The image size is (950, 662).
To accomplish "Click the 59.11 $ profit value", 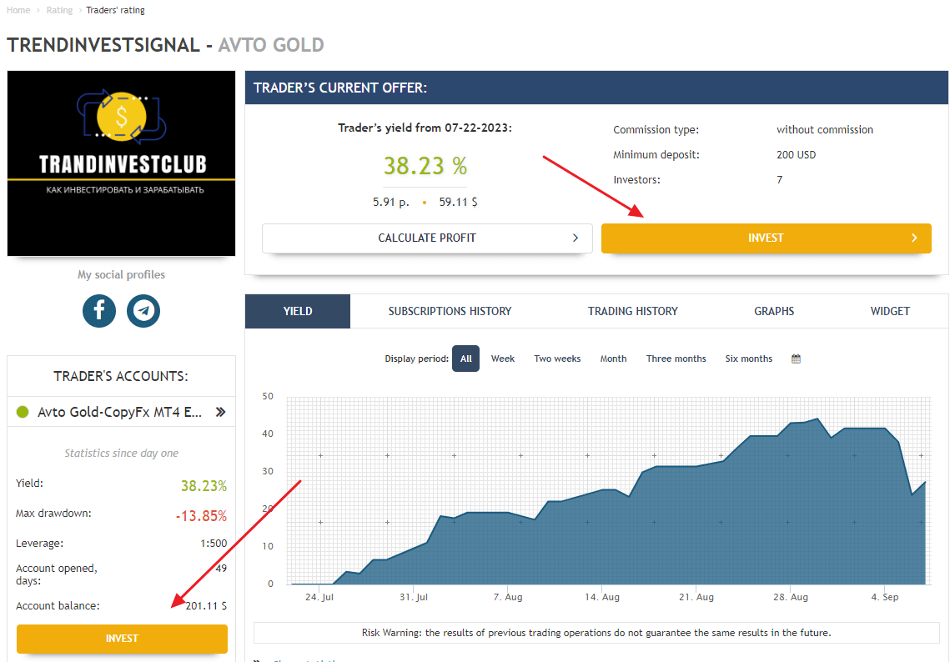I will coord(458,203).
